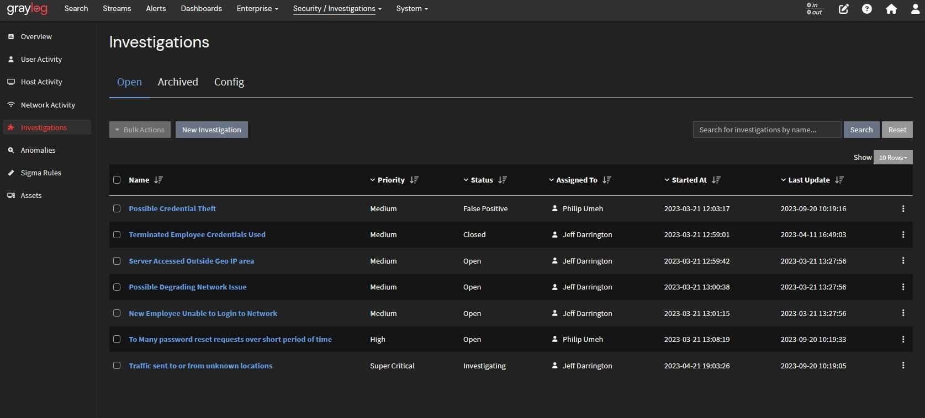Screen dimensions: 925x418
Task: Click the sort icon beside Priority
Action: [414, 180]
